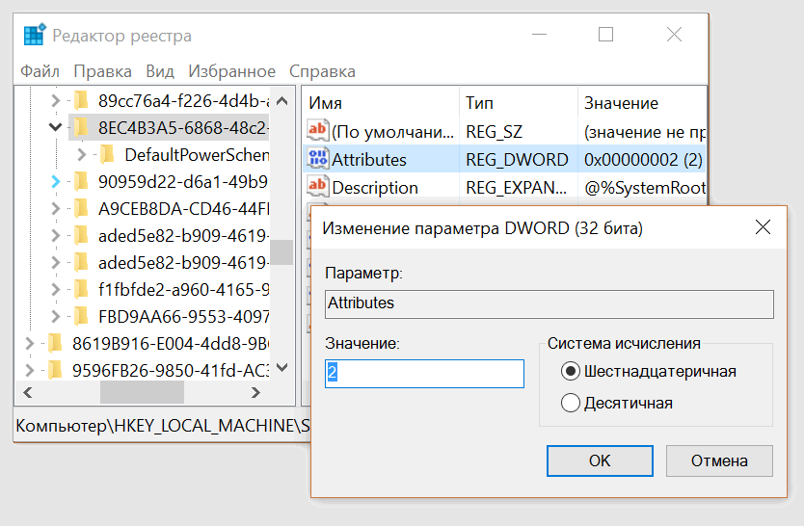Collapse the 8EC4B3A5-6868 registry key
This screenshot has height=526, width=804.
point(56,126)
